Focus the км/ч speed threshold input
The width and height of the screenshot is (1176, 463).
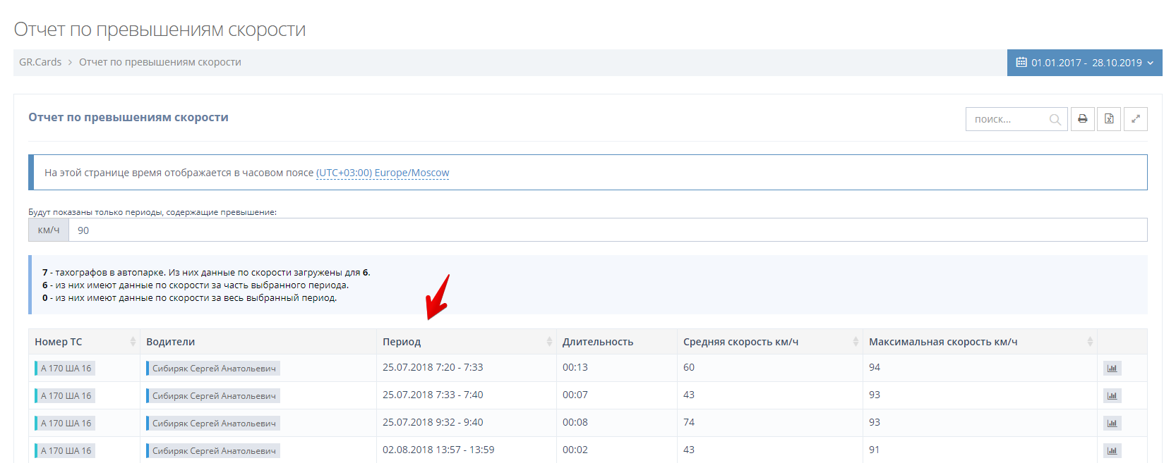tap(607, 230)
